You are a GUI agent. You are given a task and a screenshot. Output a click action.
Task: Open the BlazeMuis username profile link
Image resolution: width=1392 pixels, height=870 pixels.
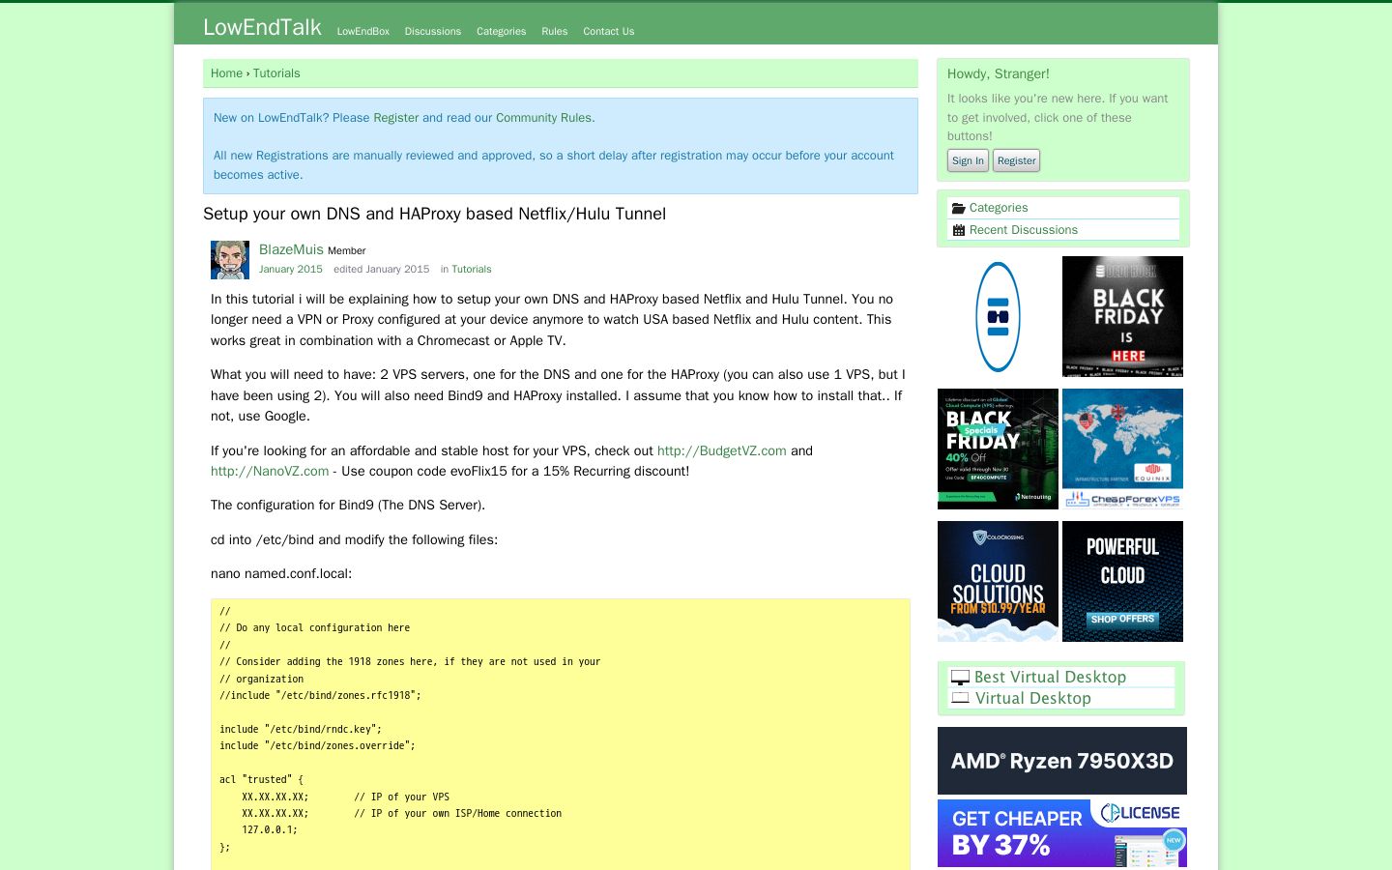[x=291, y=249]
